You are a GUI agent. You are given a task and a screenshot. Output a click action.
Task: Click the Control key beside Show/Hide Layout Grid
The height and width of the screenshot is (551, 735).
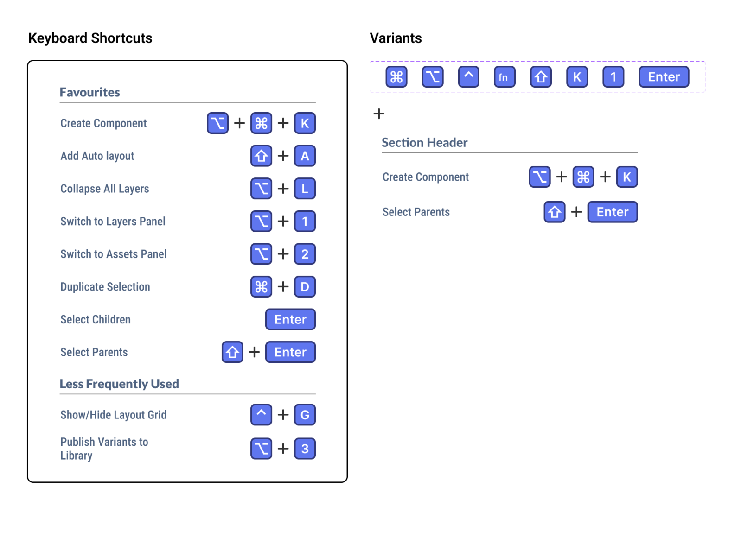click(261, 415)
